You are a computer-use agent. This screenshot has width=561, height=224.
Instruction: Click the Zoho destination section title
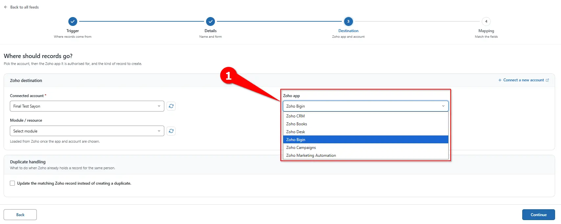[26, 80]
